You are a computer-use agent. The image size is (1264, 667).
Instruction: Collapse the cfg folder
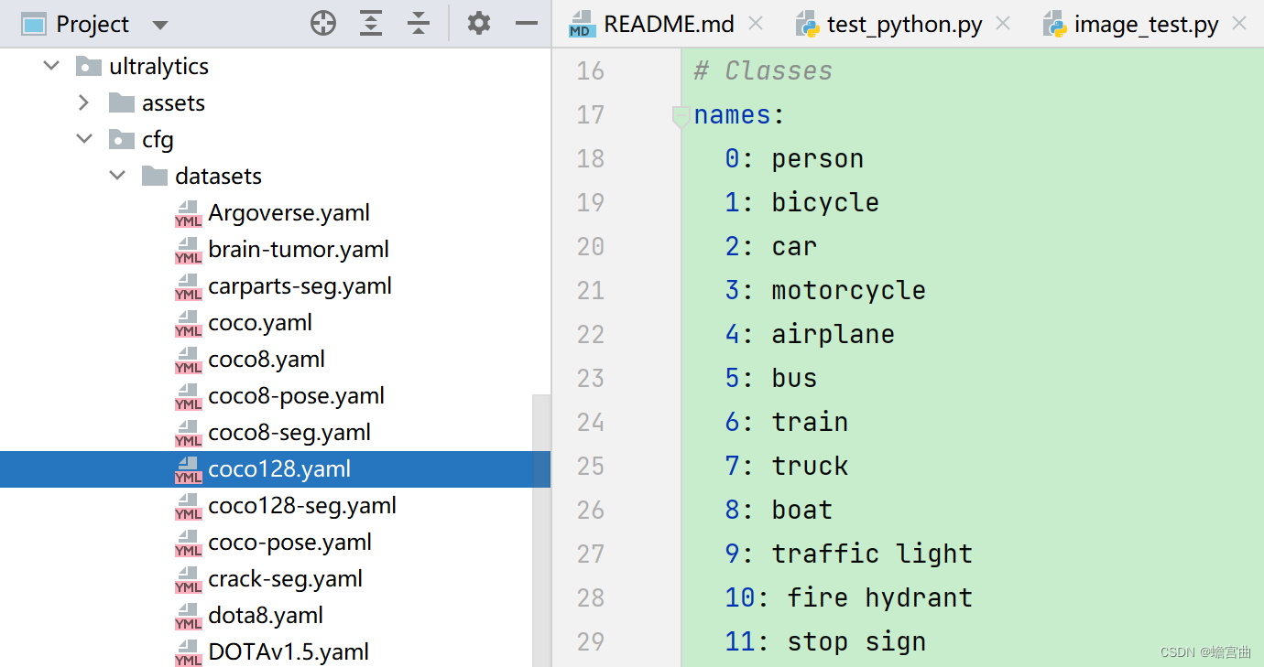[84, 139]
